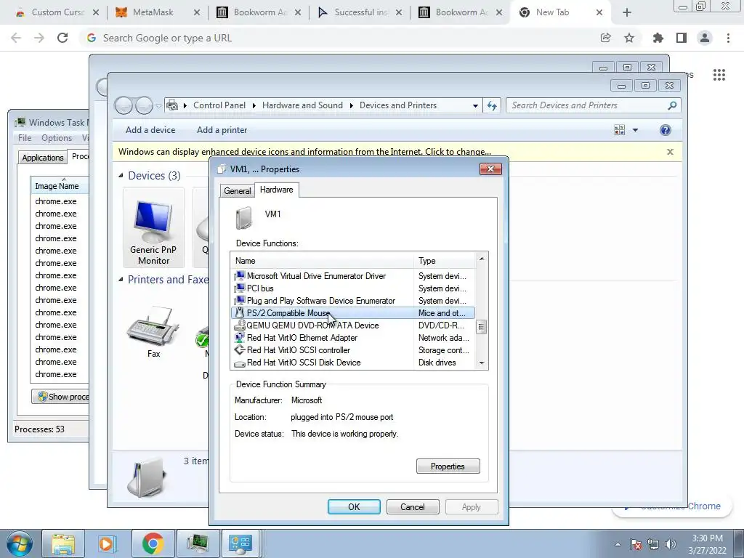Select QEMU DVD-ROM ATA Device row
744x558 pixels.
[x=352, y=325]
